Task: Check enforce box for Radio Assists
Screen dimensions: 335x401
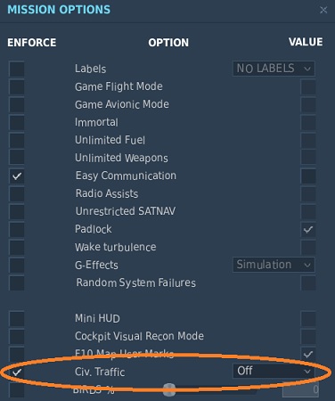Action: pos(17,193)
